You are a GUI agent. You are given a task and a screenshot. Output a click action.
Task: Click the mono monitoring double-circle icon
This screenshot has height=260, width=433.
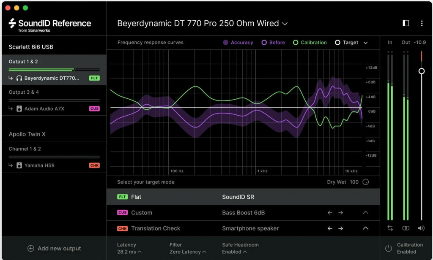406,228
